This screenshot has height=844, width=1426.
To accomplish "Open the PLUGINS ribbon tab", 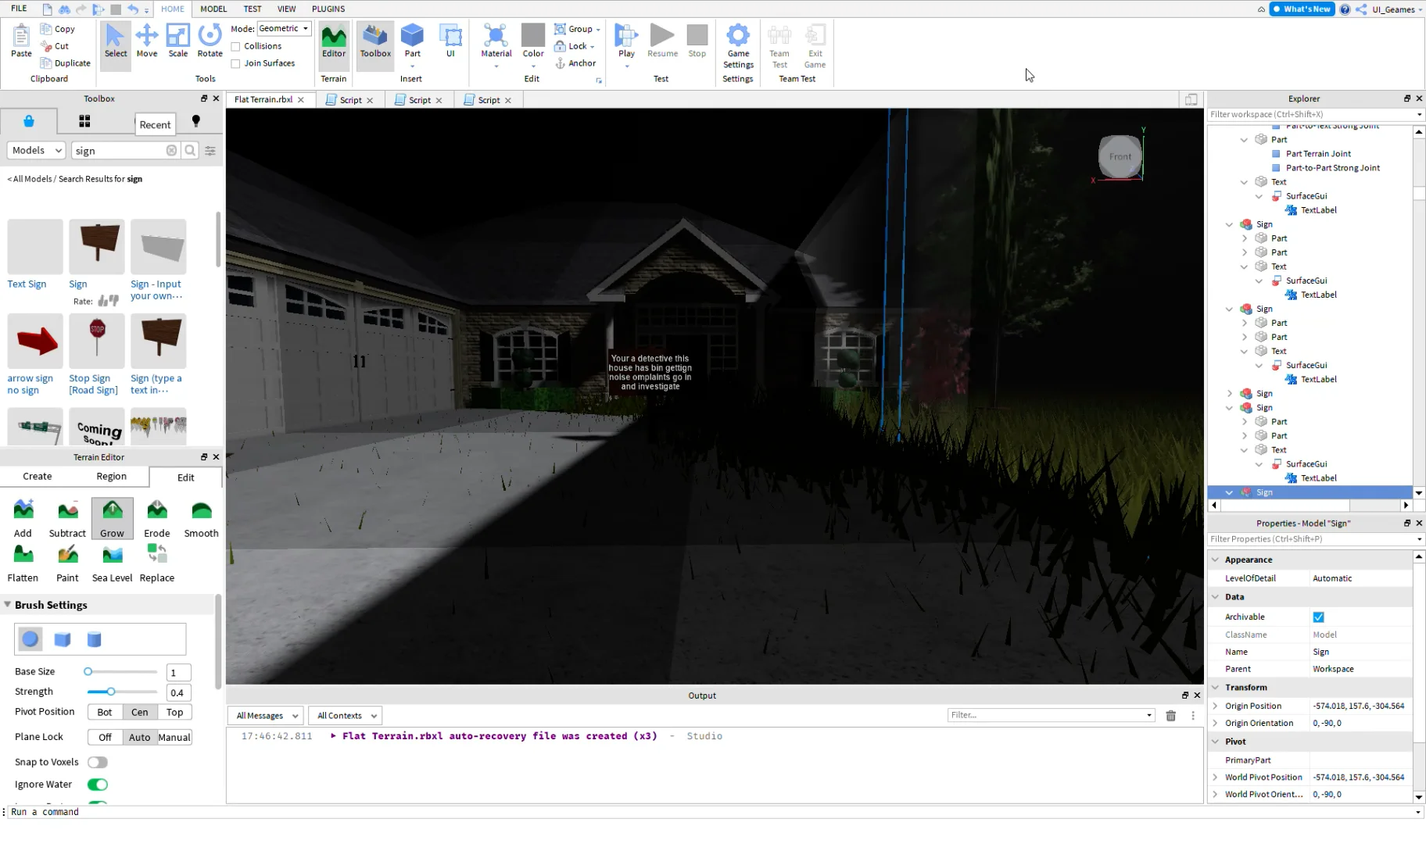I will [x=328, y=9].
